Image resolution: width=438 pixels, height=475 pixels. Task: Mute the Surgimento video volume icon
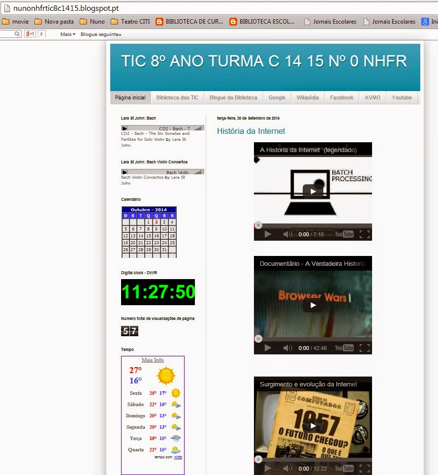[x=287, y=468]
